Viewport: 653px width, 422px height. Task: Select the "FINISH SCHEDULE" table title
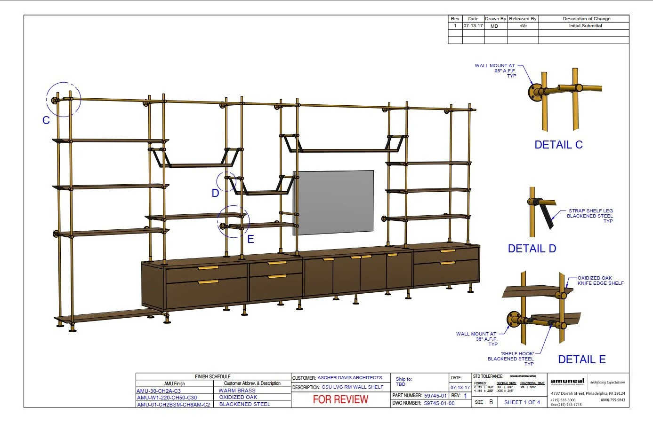coord(213,376)
